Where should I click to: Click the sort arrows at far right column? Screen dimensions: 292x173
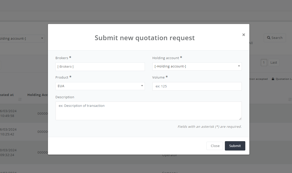coord(290,99)
